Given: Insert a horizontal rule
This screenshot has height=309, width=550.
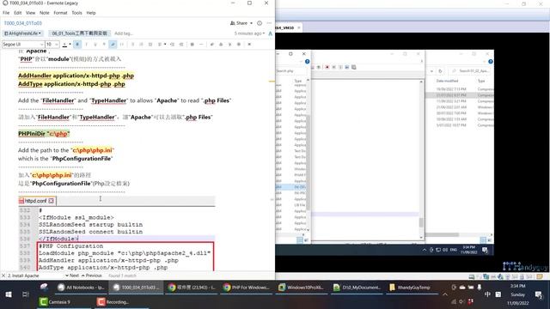Looking at the screenshot, I should click(201, 45).
